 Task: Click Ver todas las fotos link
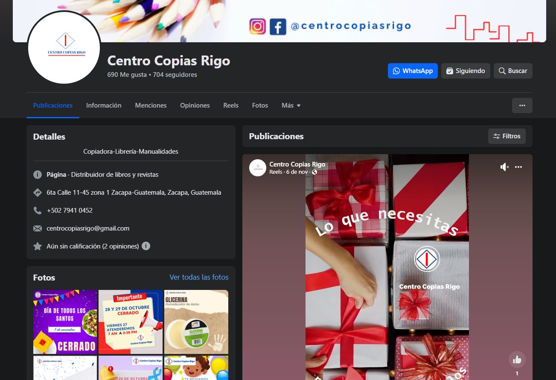tap(199, 278)
